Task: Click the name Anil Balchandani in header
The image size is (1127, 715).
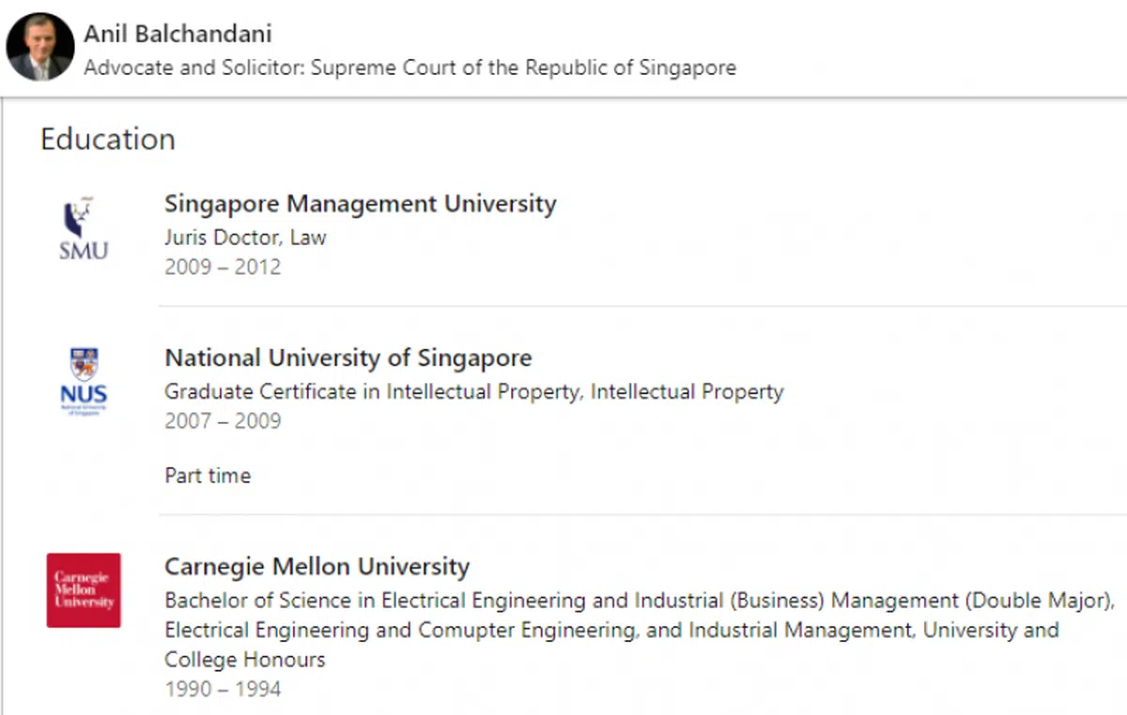Action: click(x=178, y=34)
